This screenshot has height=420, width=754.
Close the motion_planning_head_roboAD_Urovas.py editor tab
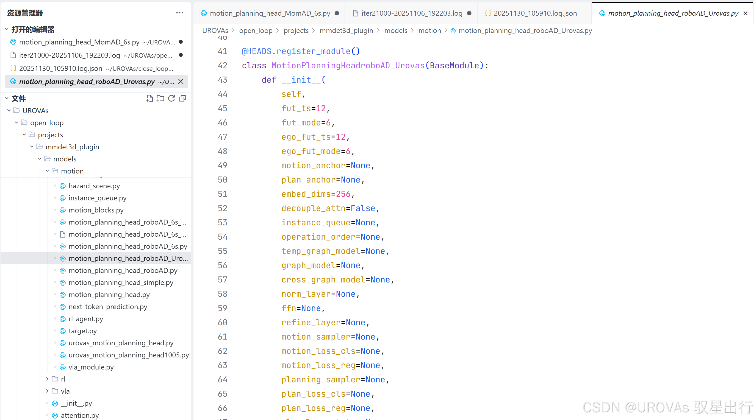pos(745,13)
